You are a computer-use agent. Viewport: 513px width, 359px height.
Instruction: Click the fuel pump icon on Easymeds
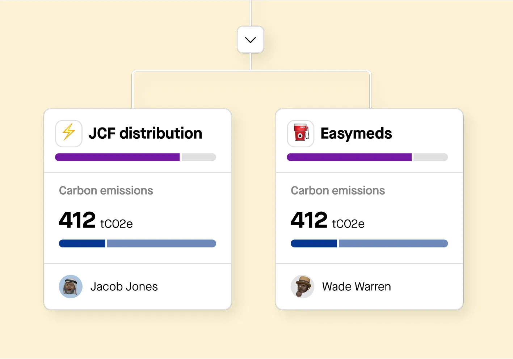tap(300, 133)
